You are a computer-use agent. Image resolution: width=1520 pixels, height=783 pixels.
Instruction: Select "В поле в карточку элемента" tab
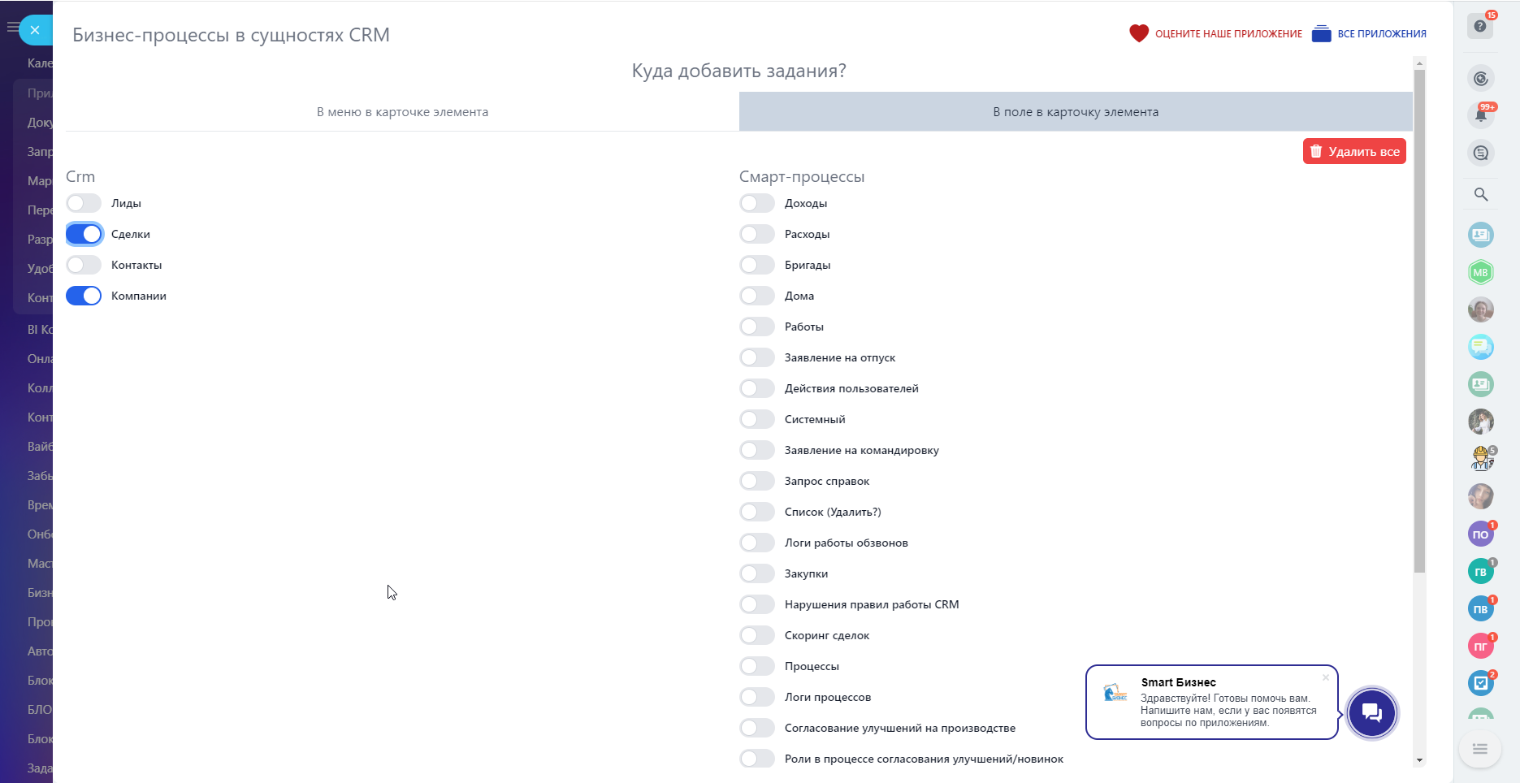point(1076,112)
